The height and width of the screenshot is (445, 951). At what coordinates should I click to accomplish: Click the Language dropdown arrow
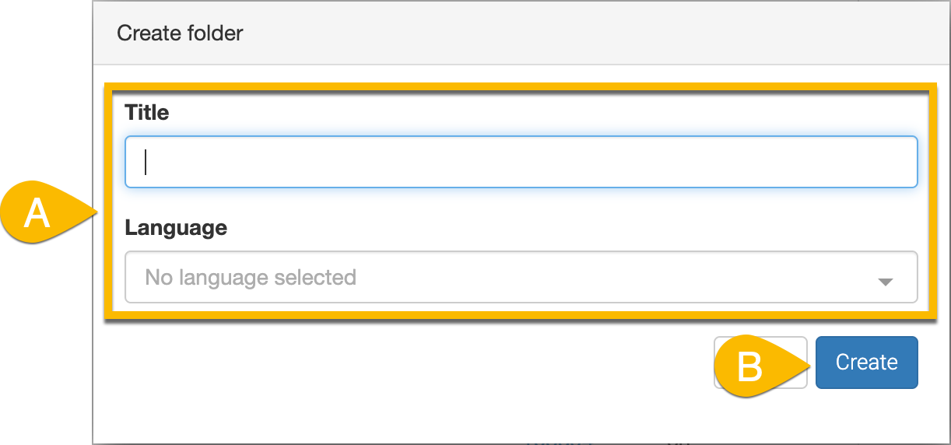(885, 281)
